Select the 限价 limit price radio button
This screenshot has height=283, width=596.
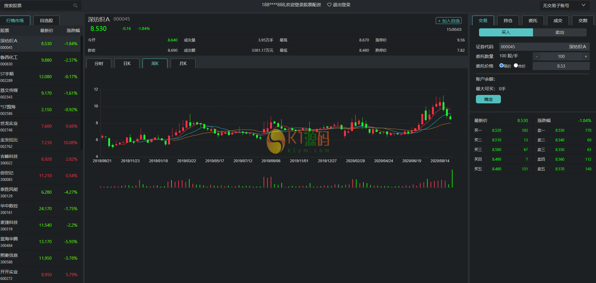click(x=502, y=65)
